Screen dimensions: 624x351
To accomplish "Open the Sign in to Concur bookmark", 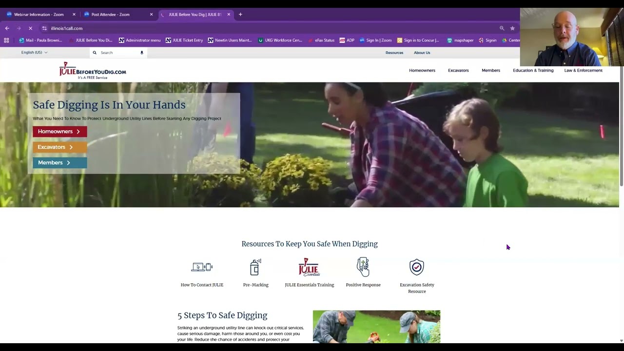I will 418,40.
